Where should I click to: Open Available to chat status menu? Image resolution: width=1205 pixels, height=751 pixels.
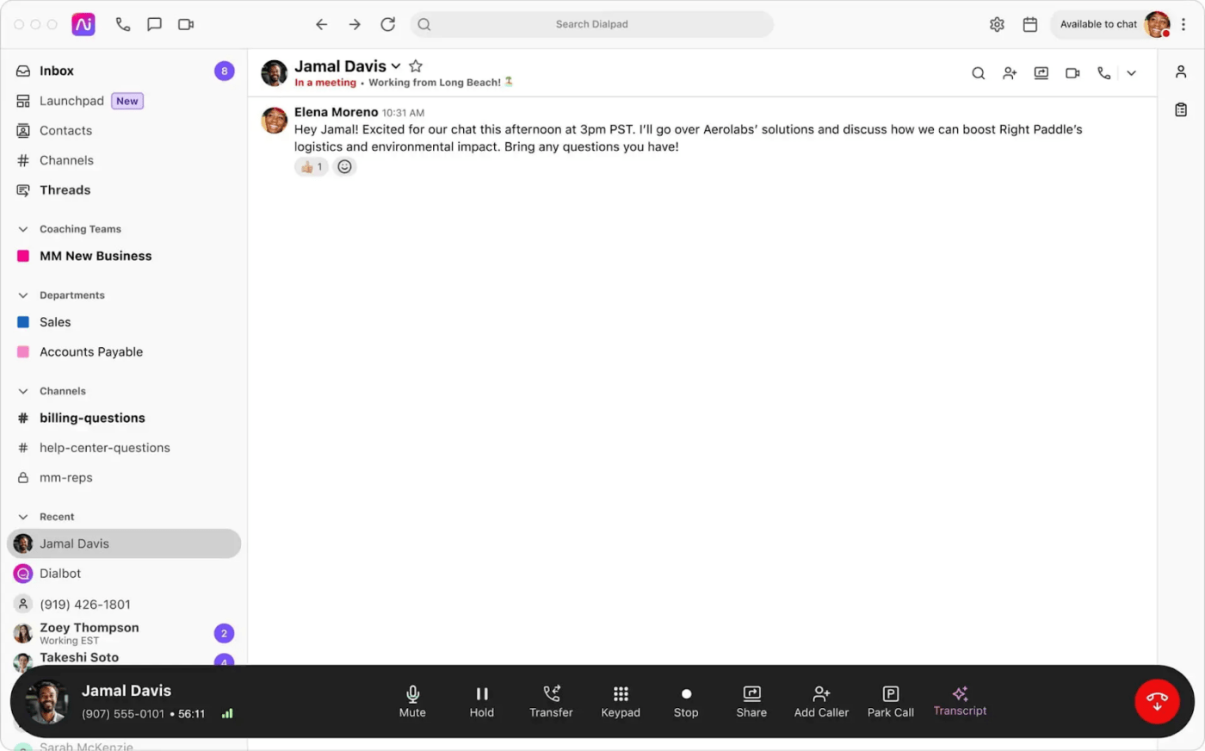click(1110, 24)
